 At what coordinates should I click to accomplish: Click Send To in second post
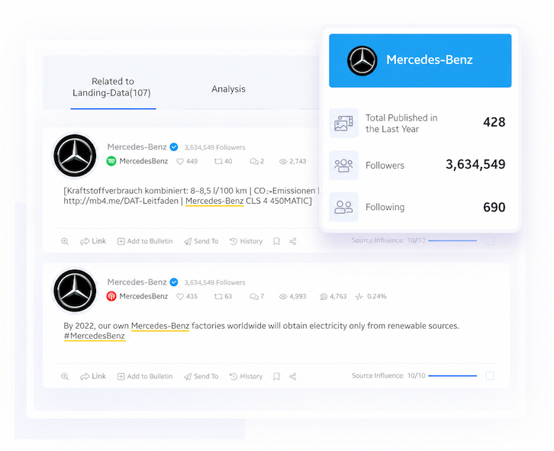[201, 376]
